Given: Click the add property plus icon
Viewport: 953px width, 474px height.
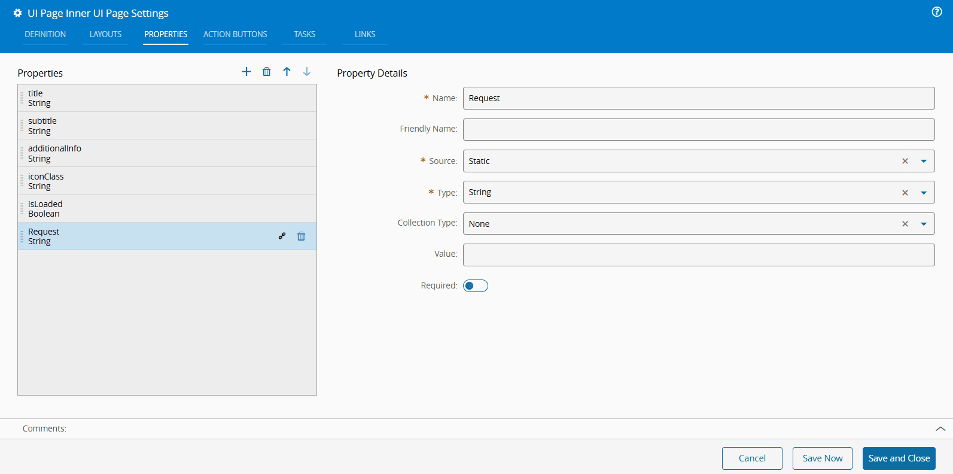Looking at the screenshot, I should (x=246, y=72).
